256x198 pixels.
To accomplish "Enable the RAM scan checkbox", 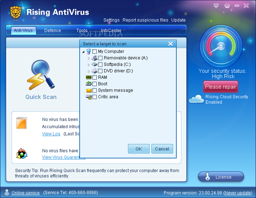I will pyautogui.click(x=94, y=77).
